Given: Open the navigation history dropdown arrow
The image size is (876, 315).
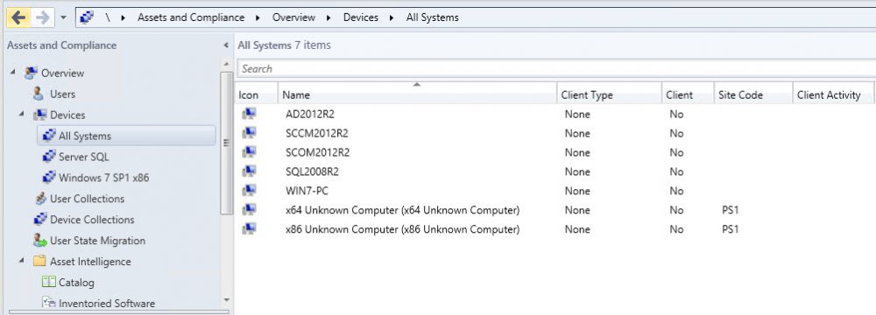Looking at the screenshot, I should click(63, 17).
